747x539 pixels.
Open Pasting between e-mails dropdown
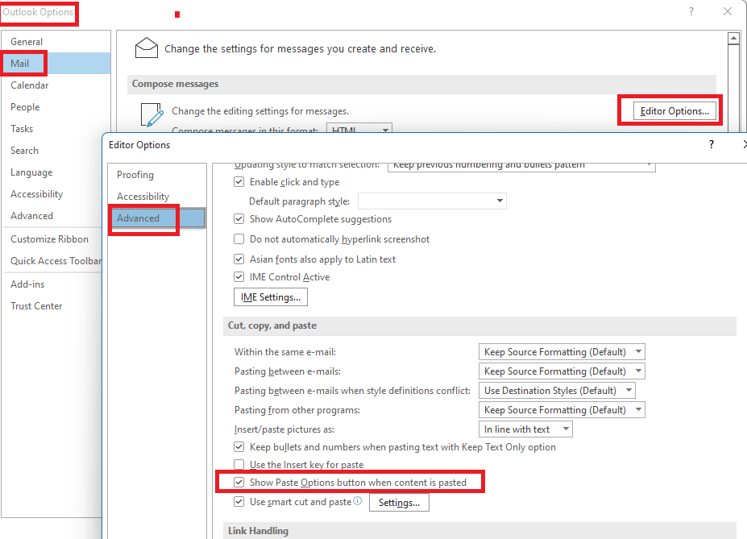(x=562, y=371)
